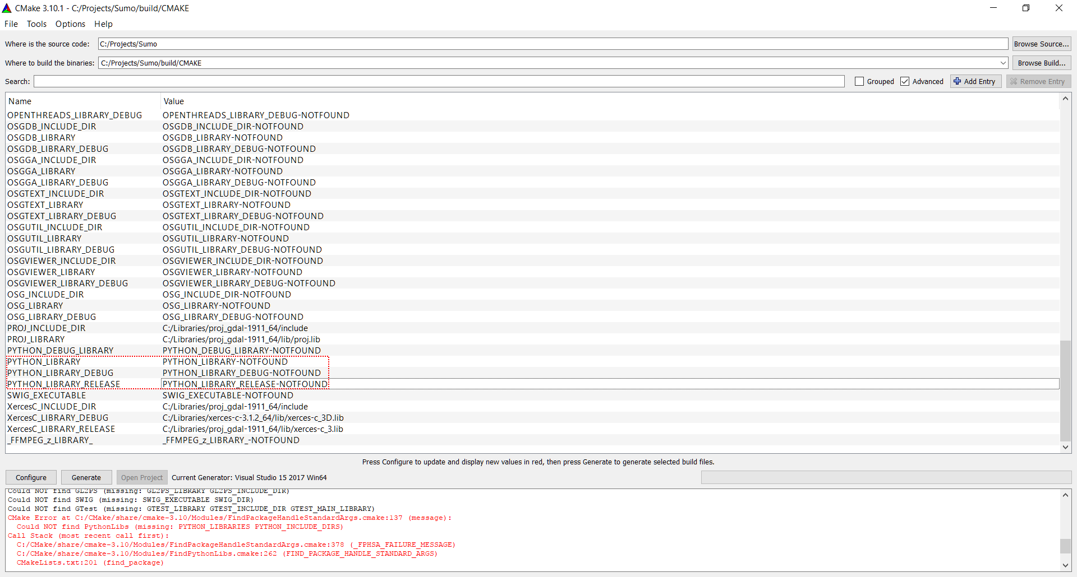1077x577 pixels.
Task: Open the File menu
Action: [11, 24]
